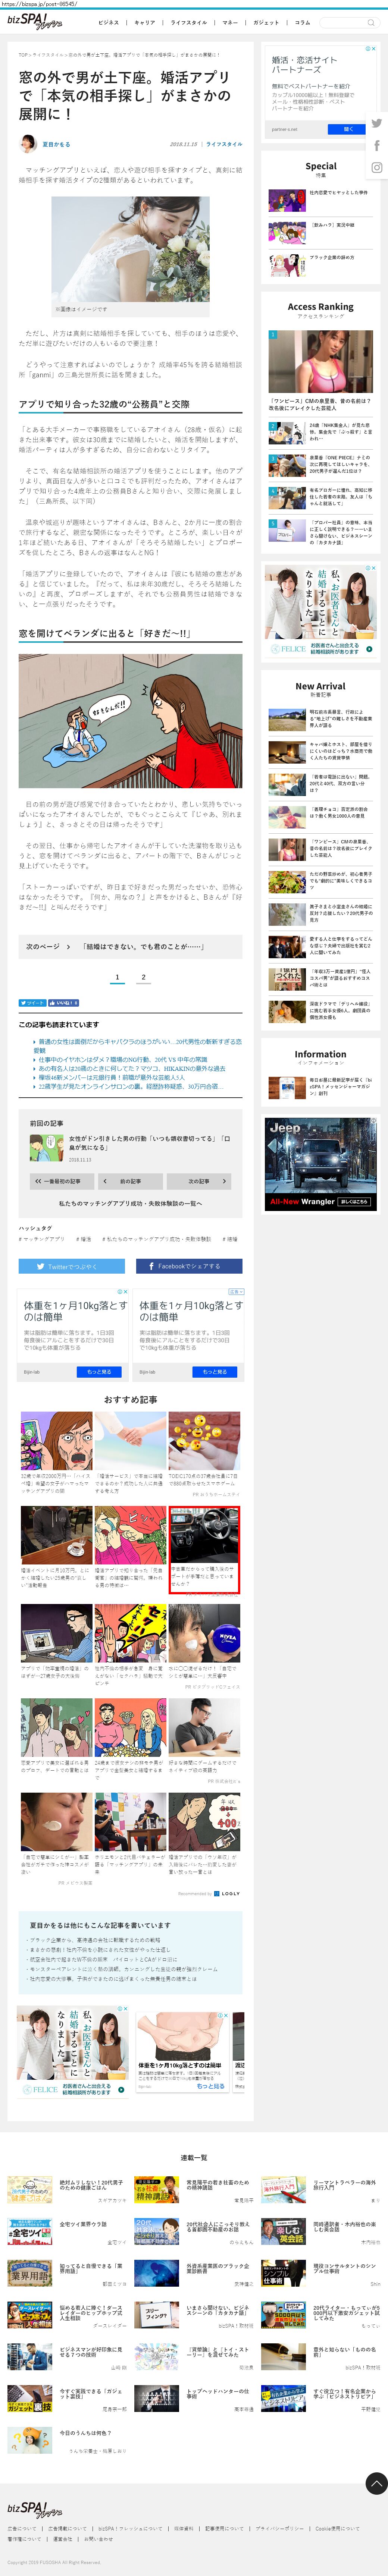
Task: Open the ガジェット menu item
Action: tap(266, 22)
